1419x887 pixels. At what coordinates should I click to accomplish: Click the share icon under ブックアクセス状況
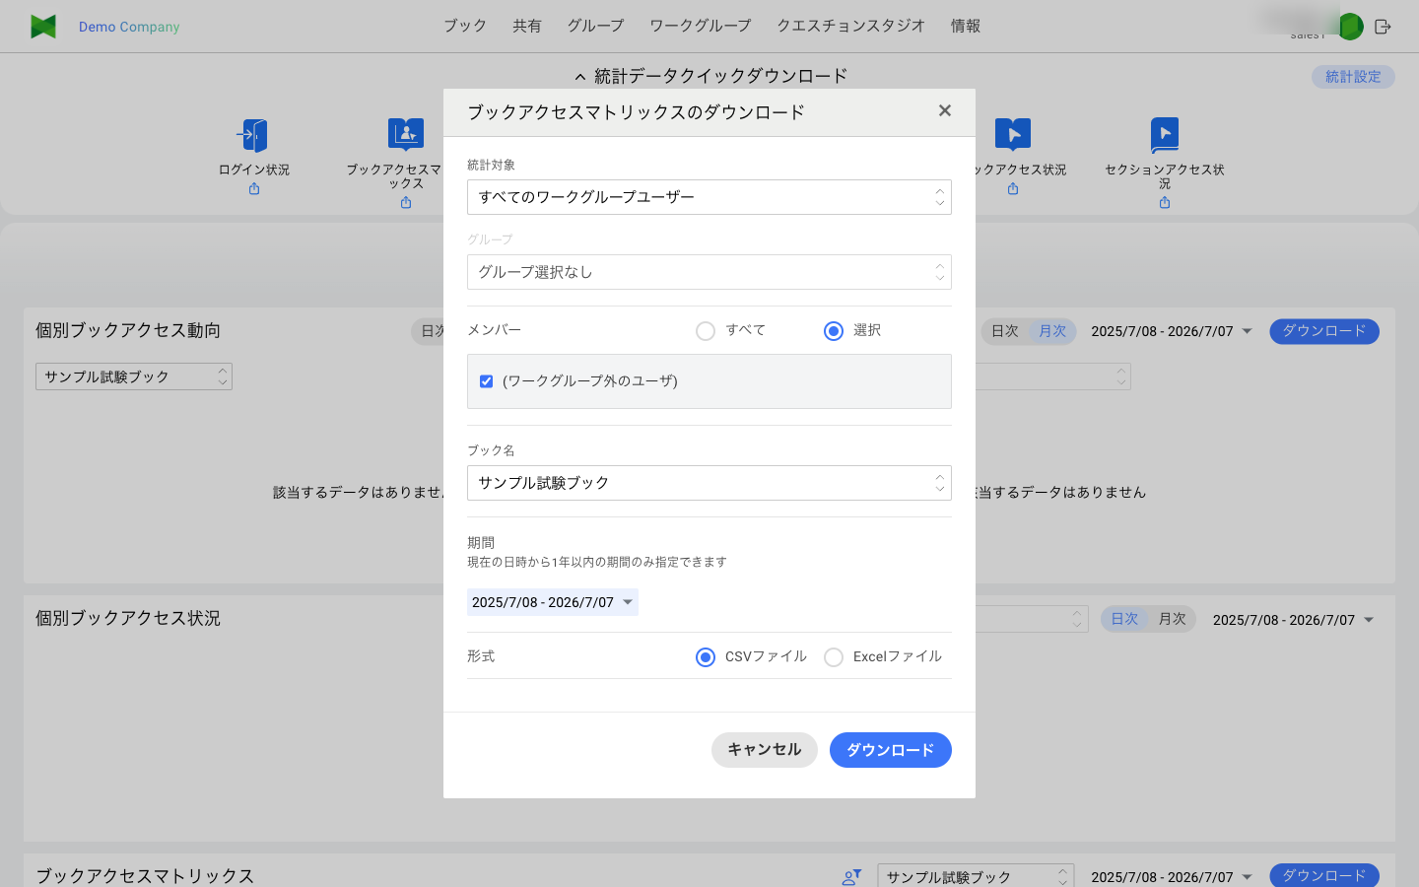1013,189
